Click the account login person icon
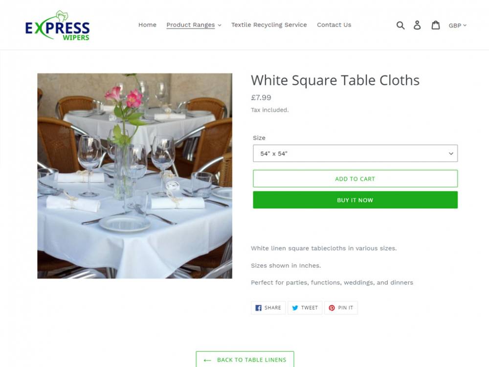Screen dimensions: 489x367 pyautogui.click(x=417, y=25)
